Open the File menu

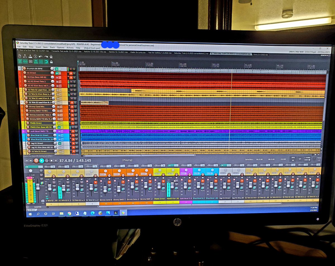(x=19, y=47)
